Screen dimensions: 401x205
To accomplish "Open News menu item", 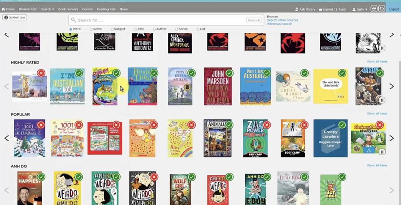I will click(x=123, y=9).
